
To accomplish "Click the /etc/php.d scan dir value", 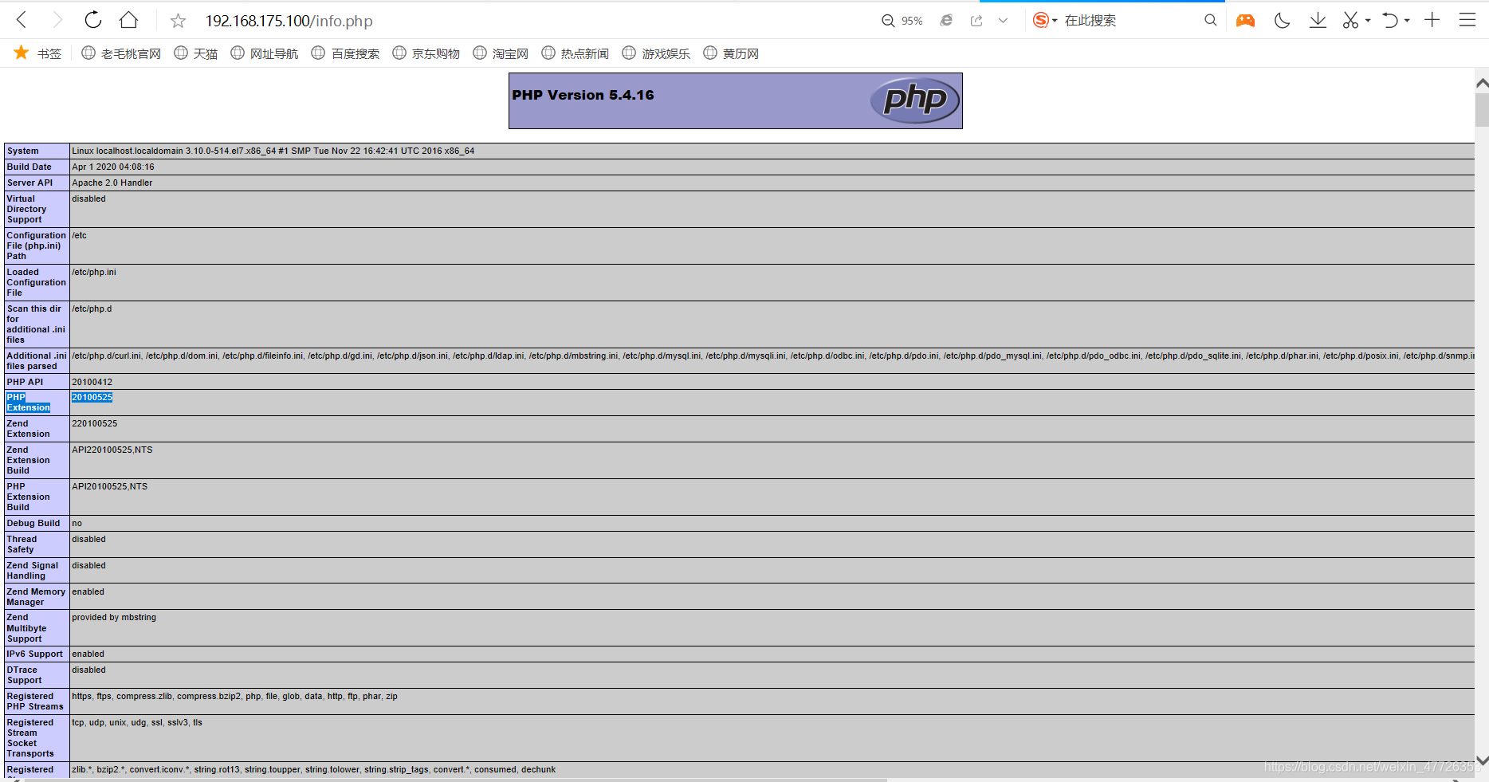I will [x=92, y=308].
